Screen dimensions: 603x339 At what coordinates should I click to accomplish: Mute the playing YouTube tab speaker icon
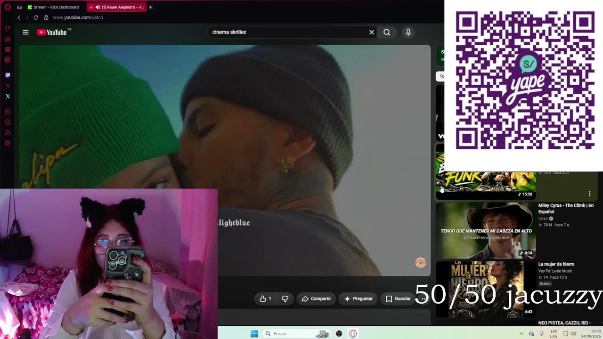(98, 7)
